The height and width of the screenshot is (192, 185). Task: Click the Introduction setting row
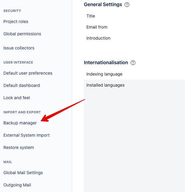tap(98, 38)
